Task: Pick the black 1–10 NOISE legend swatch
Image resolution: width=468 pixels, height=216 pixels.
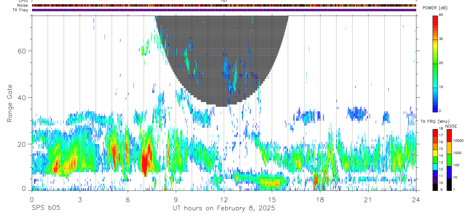Action: pos(449,184)
